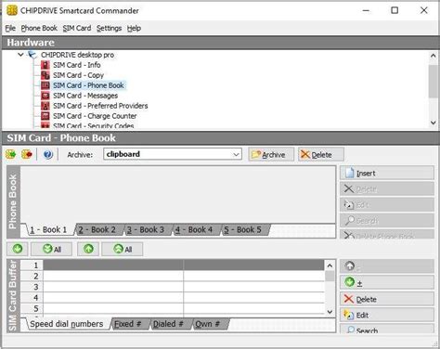Click Hardware tree scrollbar down arrow
This screenshot has width=440, height=349.
click(x=434, y=123)
